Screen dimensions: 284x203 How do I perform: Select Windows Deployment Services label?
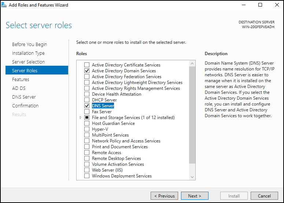point(122,176)
